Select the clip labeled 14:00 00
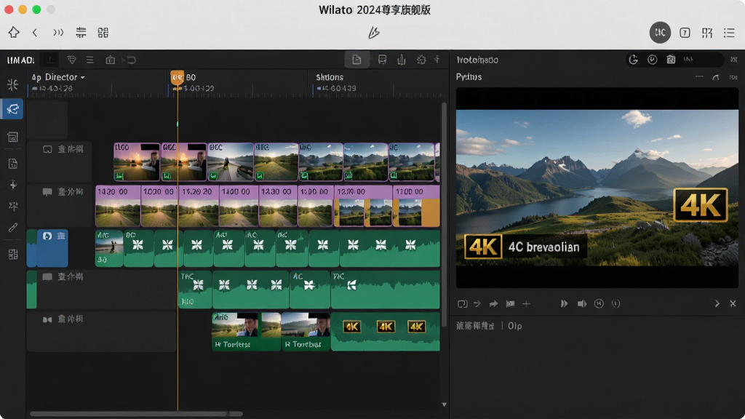 [239, 206]
